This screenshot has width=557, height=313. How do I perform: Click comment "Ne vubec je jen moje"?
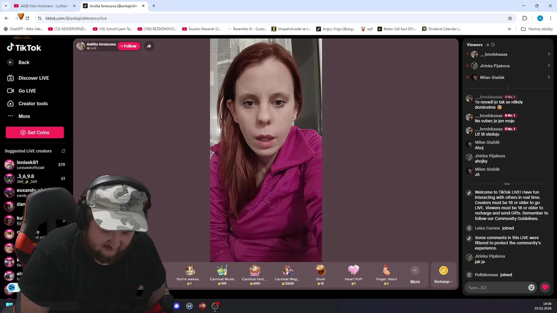(x=494, y=121)
